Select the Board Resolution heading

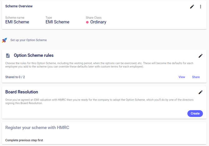click(x=22, y=92)
